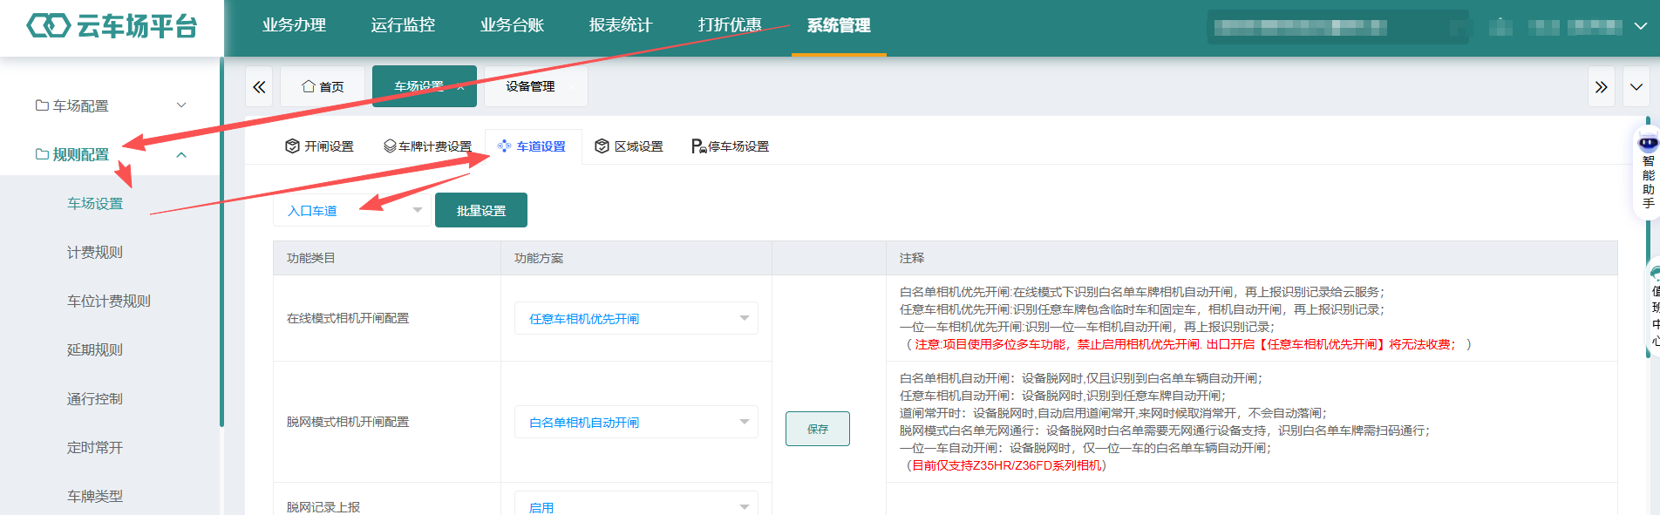
Task: Select 计费规则 in the sidebar
Action: [x=95, y=252]
